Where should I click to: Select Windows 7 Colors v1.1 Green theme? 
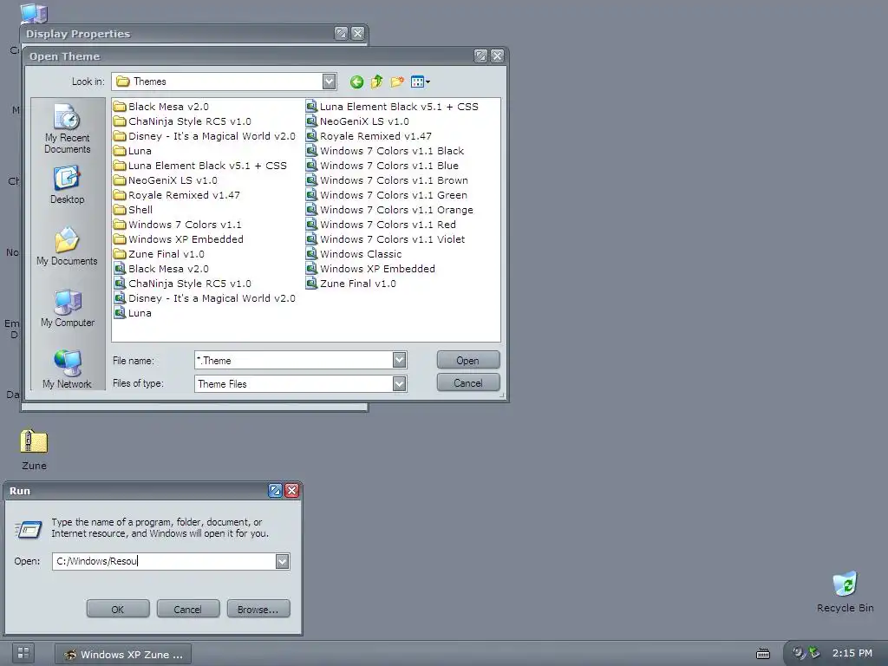tap(387, 195)
